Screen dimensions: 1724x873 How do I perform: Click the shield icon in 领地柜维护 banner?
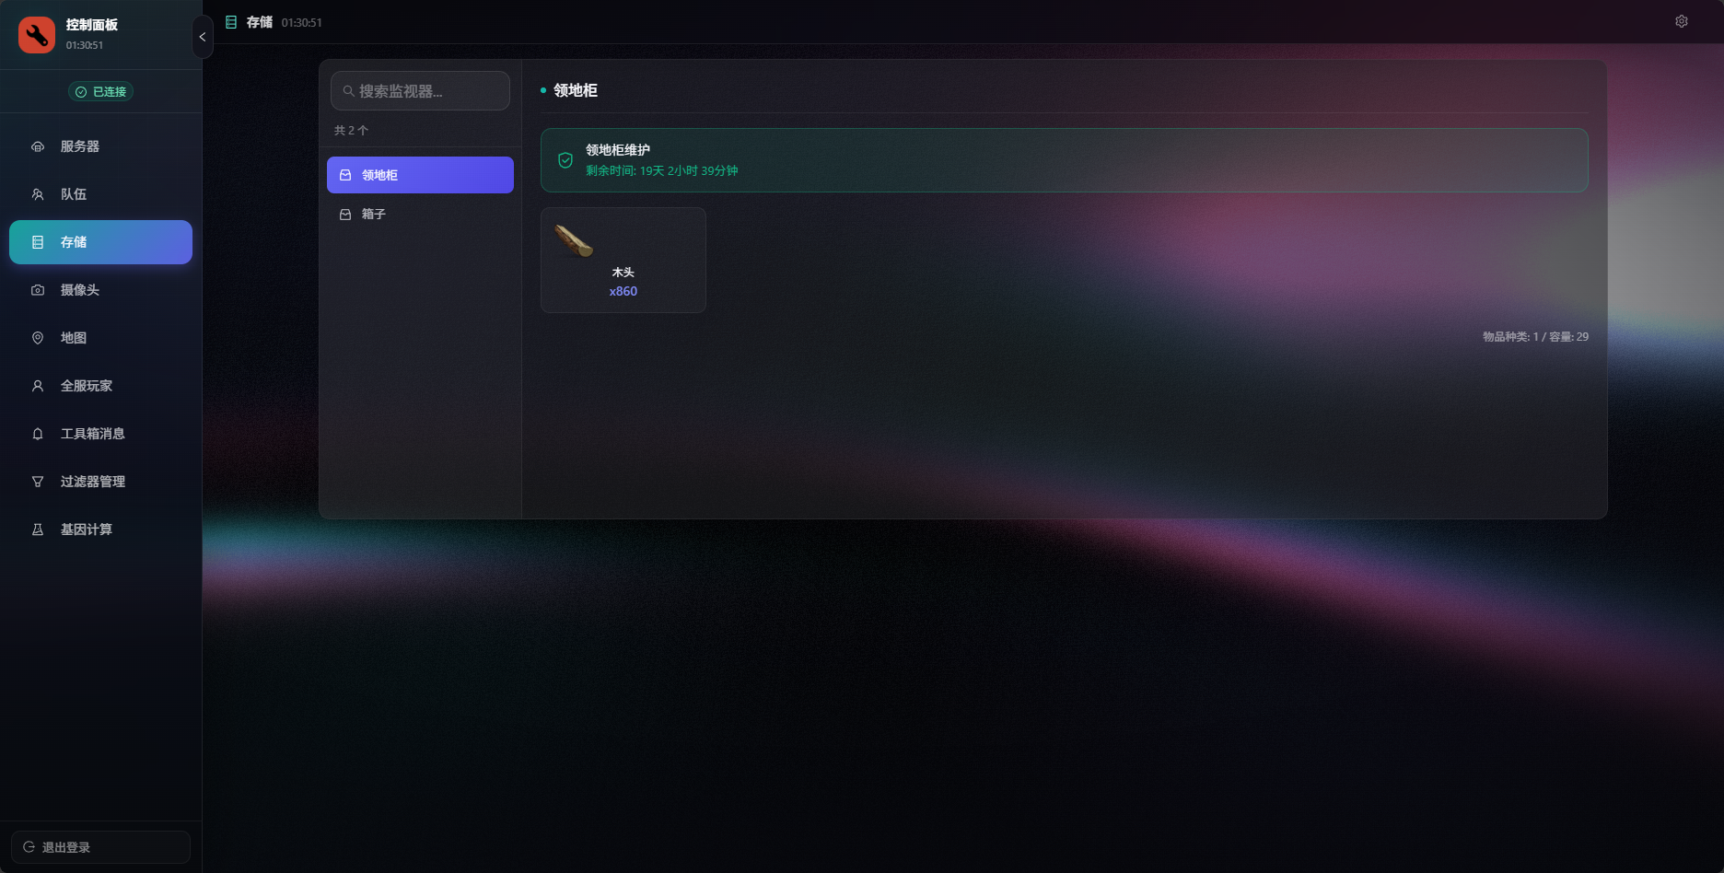click(565, 160)
